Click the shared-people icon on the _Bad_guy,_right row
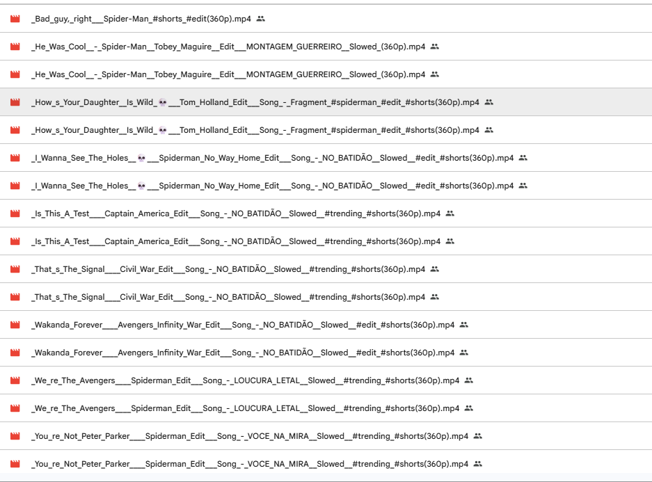This screenshot has height=482, width=652. coord(261,19)
